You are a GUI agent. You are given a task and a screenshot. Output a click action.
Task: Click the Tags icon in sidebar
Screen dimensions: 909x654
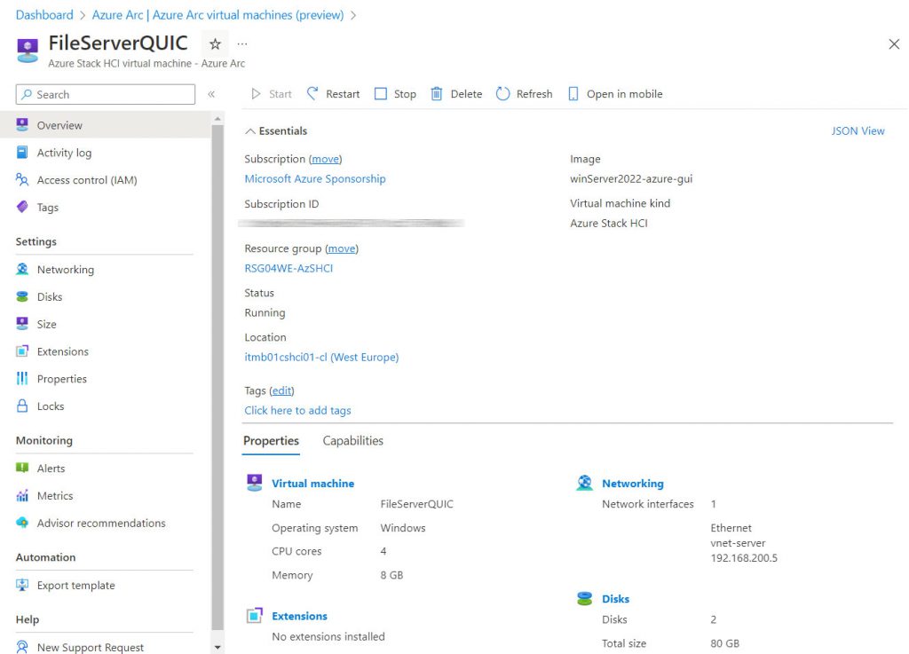click(22, 207)
